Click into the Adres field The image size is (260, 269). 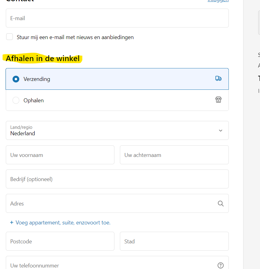click(110, 204)
